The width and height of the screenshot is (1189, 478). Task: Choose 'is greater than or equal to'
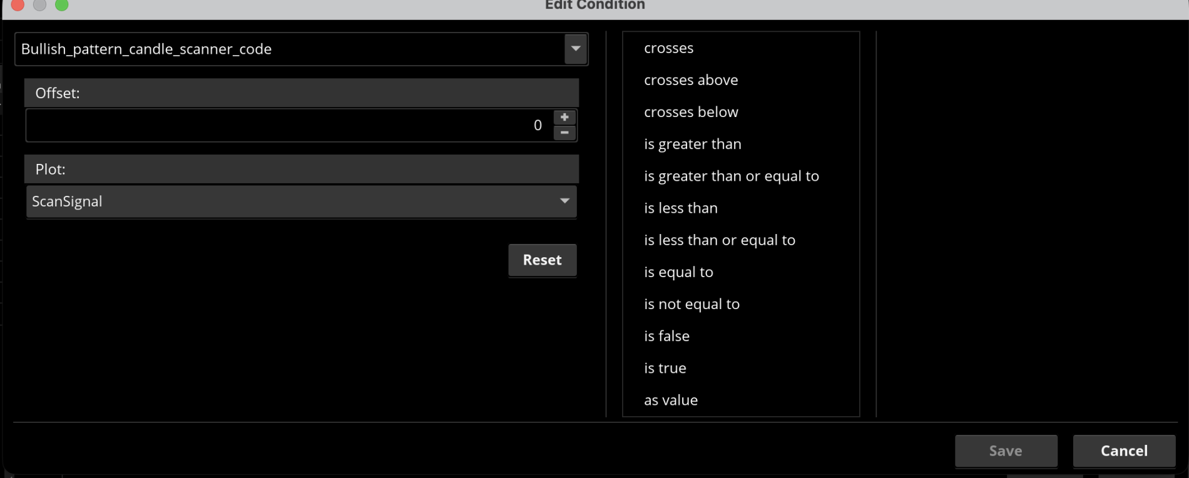(x=731, y=176)
